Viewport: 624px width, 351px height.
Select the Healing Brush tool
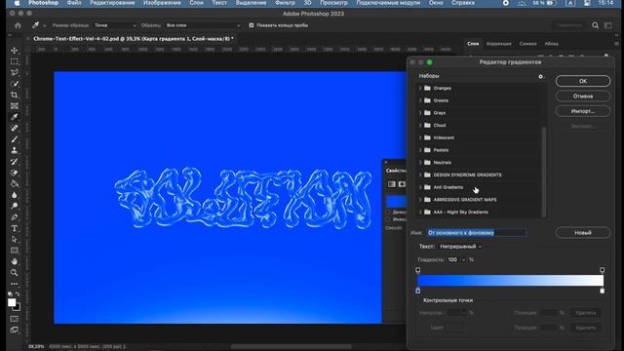pyautogui.click(x=15, y=128)
